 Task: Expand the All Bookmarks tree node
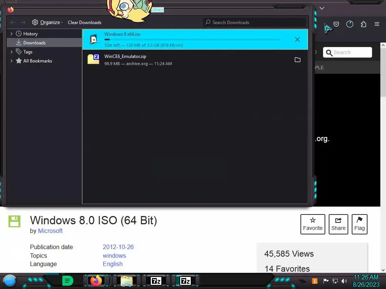point(11,61)
